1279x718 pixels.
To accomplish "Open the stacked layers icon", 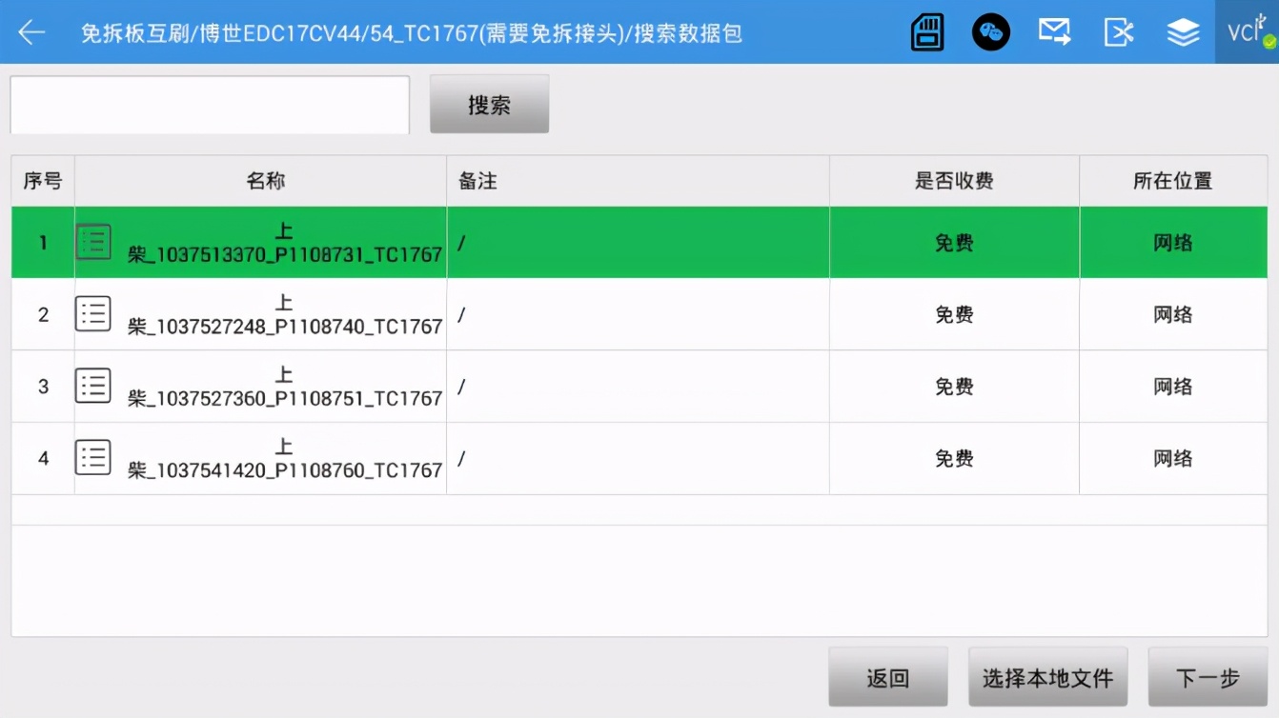I will [1183, 32].
